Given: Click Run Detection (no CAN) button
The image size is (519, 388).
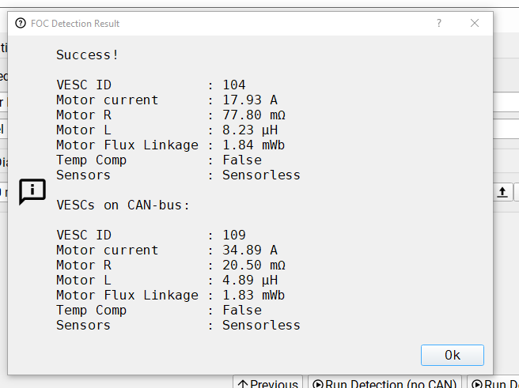Looking at the screenshot, I should point(385,382).
